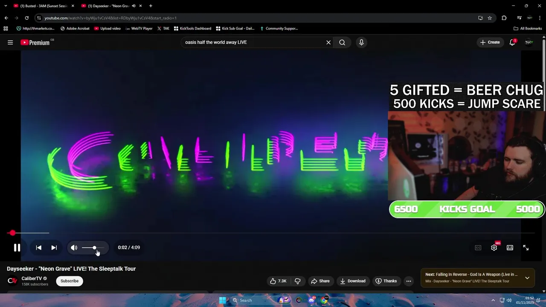Mute the Dayseeker tab audio icon
This screenshot has width=546, height=307.
[x=134, y=6]
